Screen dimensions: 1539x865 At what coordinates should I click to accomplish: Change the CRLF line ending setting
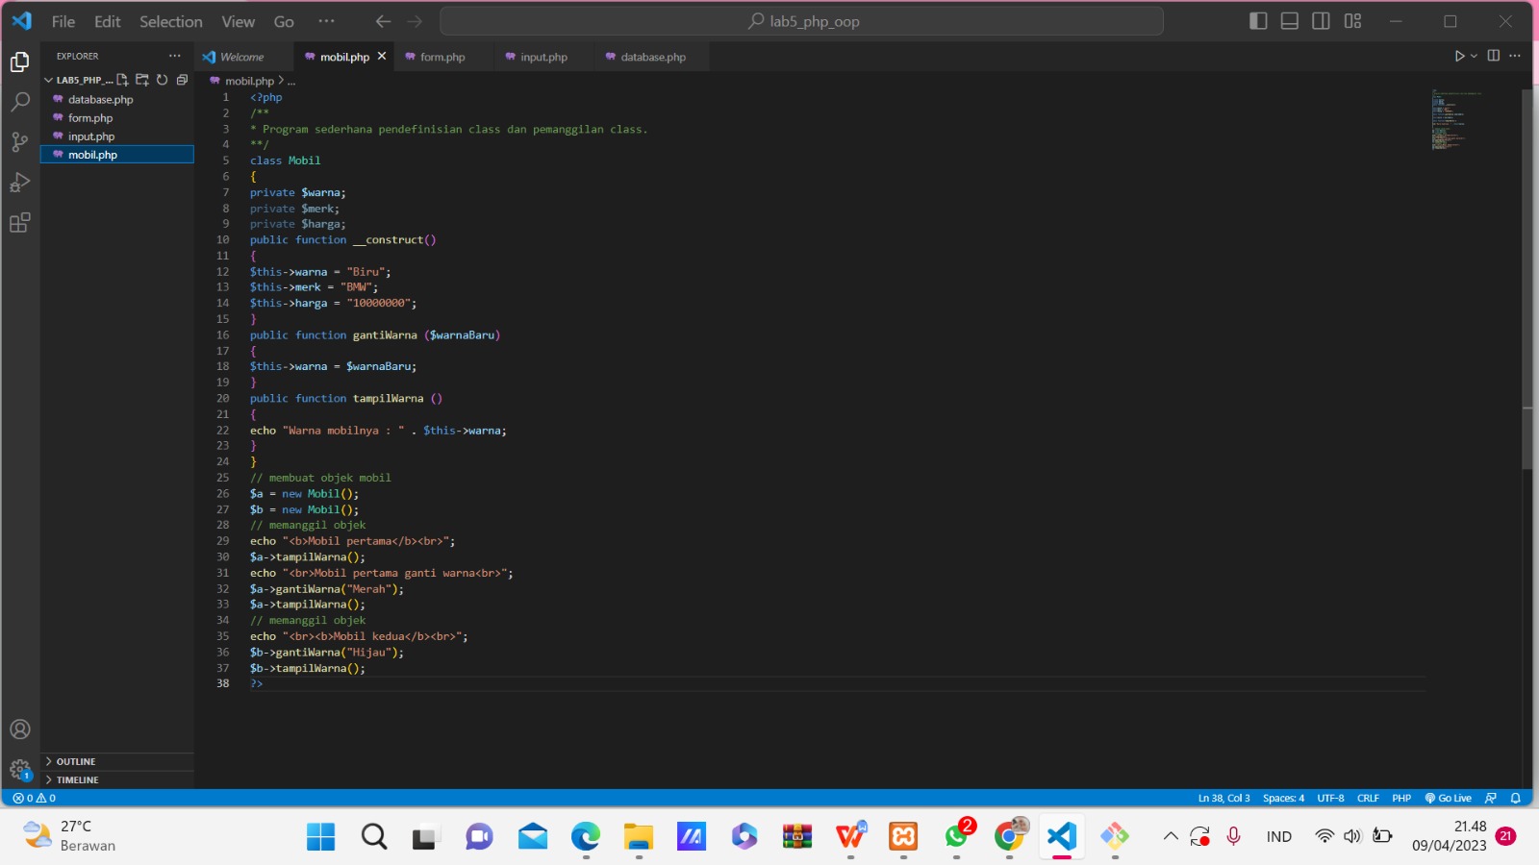point(1370,798)
